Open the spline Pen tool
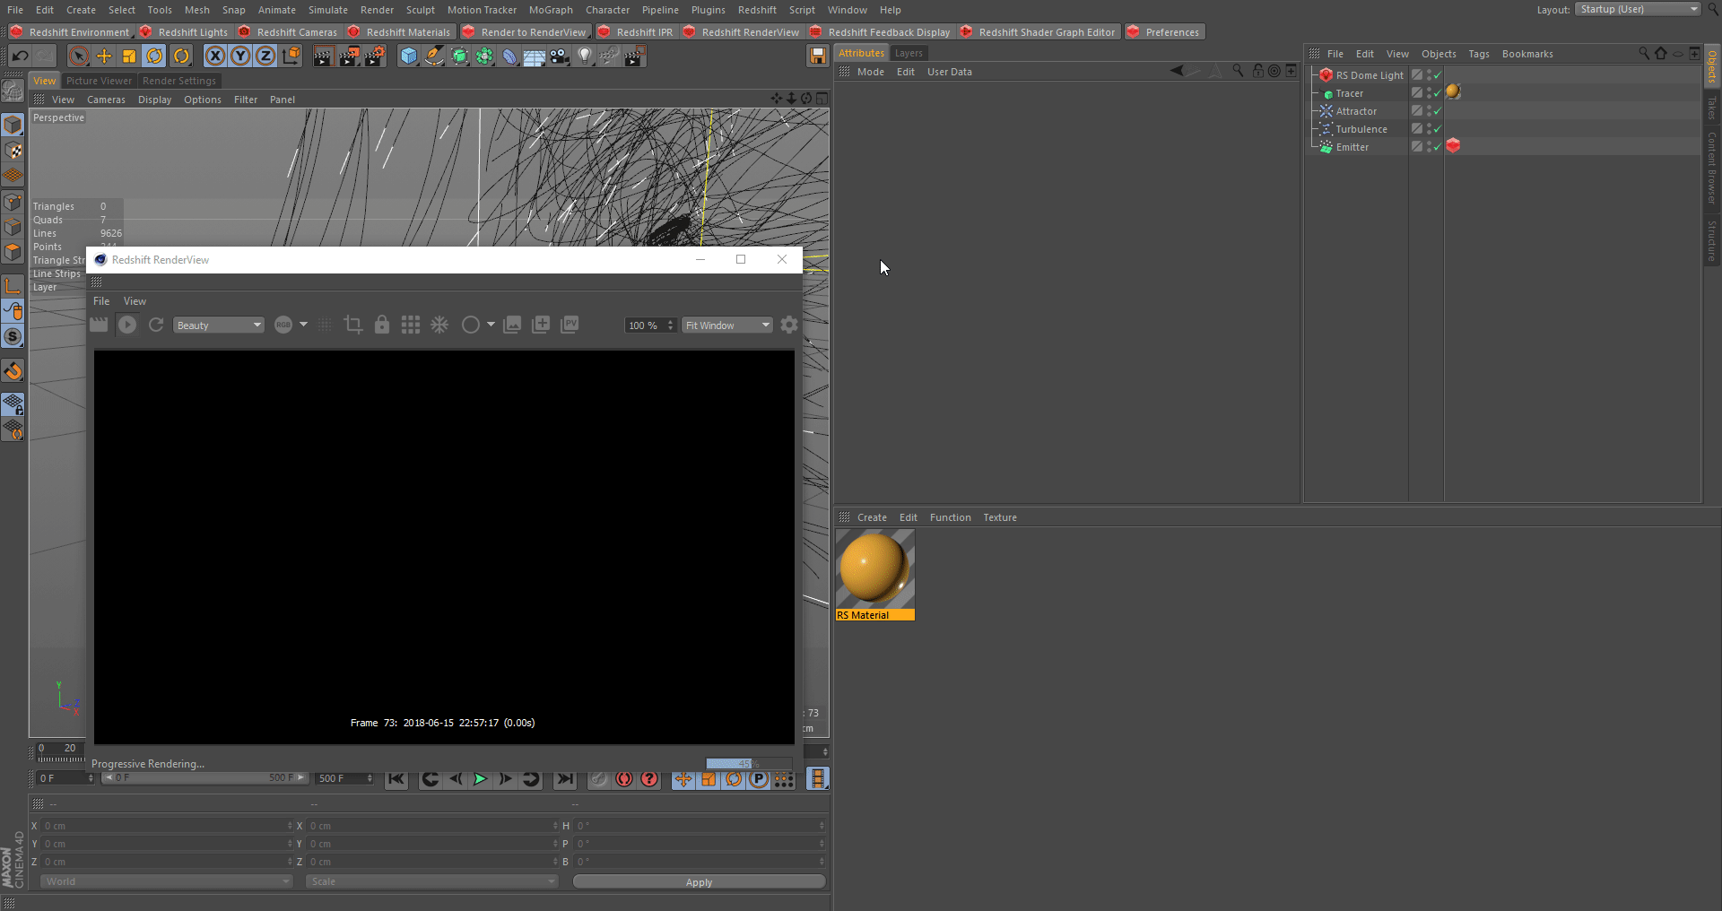The image size is (1722, 911). (x=434, y=56)
